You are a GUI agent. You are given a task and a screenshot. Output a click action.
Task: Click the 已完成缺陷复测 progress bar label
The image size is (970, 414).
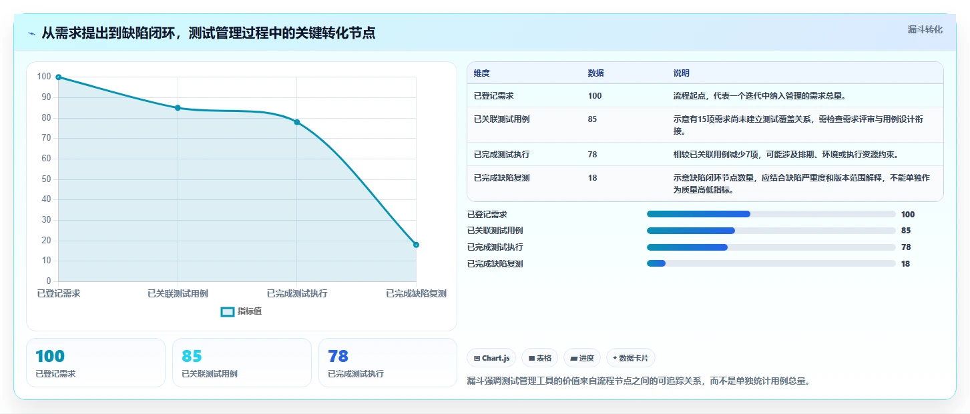[x=495, y=264]
